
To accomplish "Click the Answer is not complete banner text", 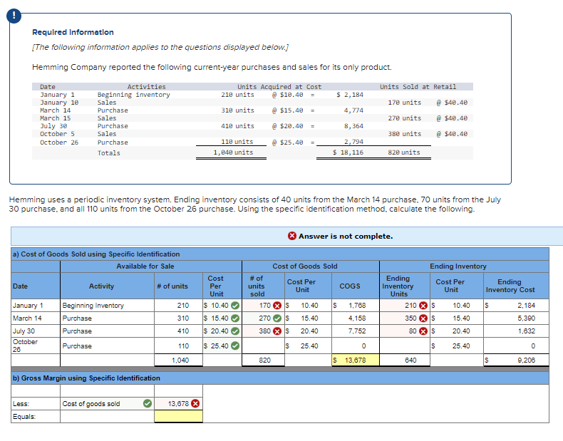I will (x=346, y=236).
